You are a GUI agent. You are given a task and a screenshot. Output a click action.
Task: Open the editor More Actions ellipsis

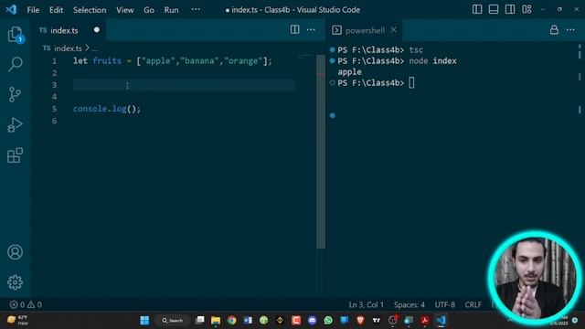pyautogui.click(x=311, y=29)
